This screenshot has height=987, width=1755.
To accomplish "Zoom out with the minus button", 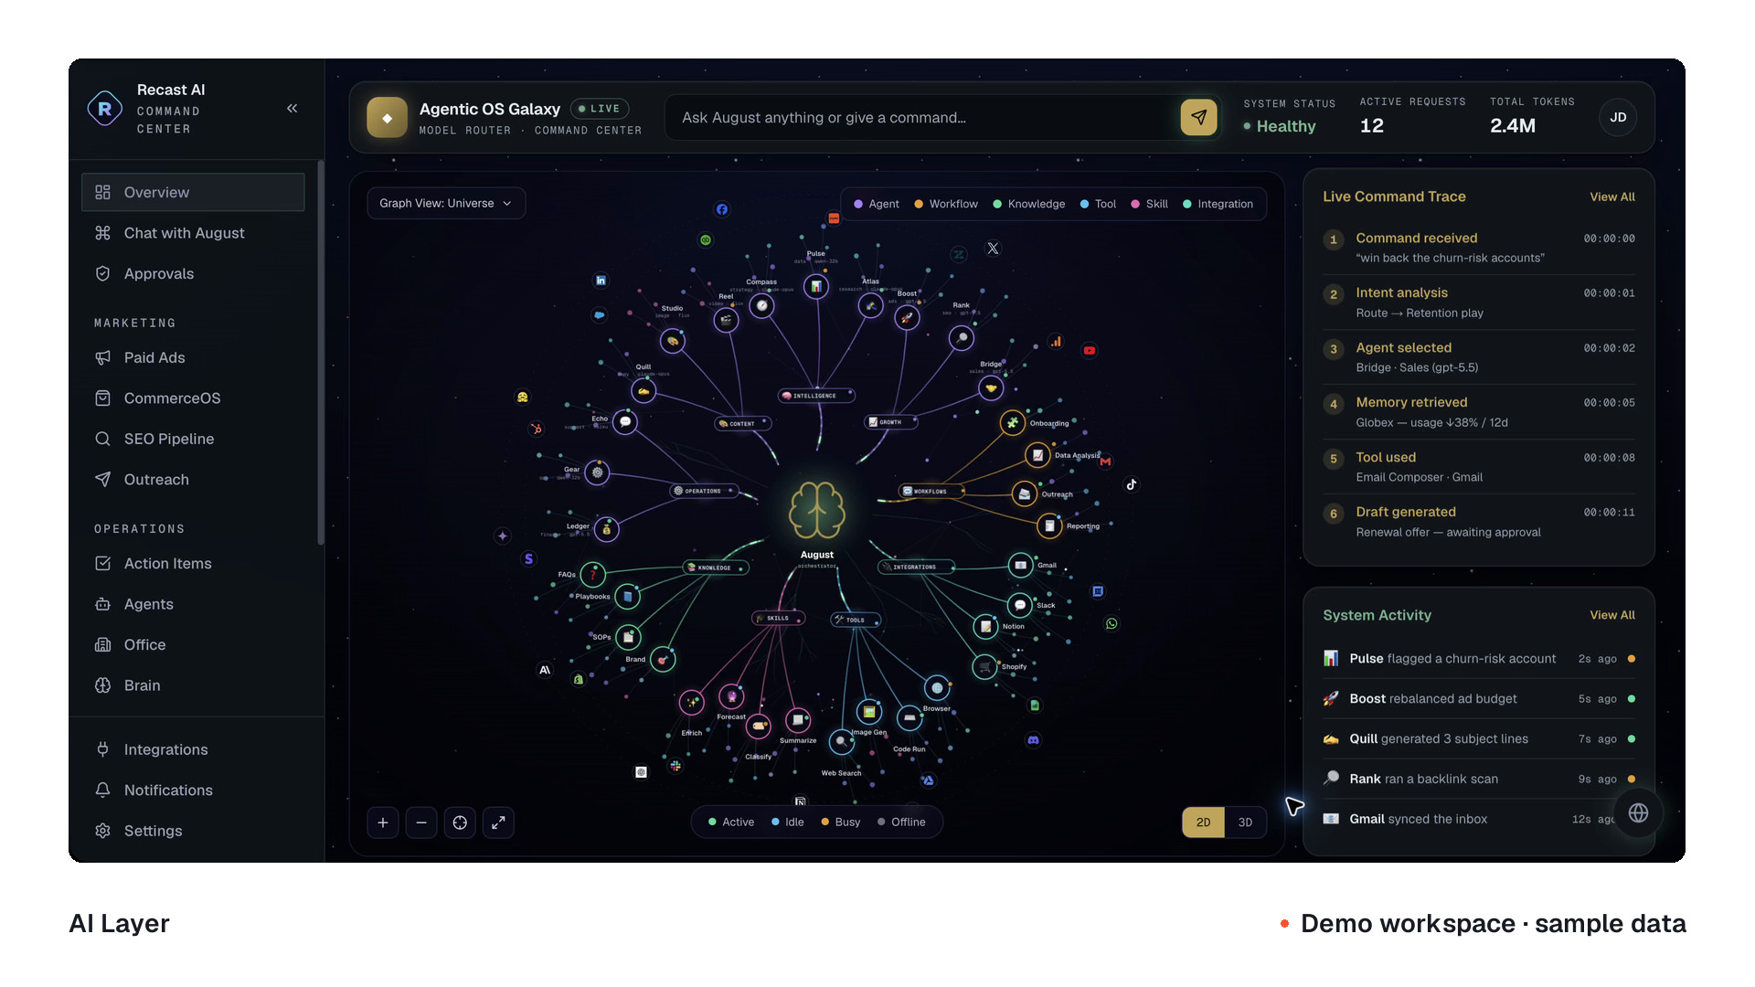I will (x=421, y=822).
